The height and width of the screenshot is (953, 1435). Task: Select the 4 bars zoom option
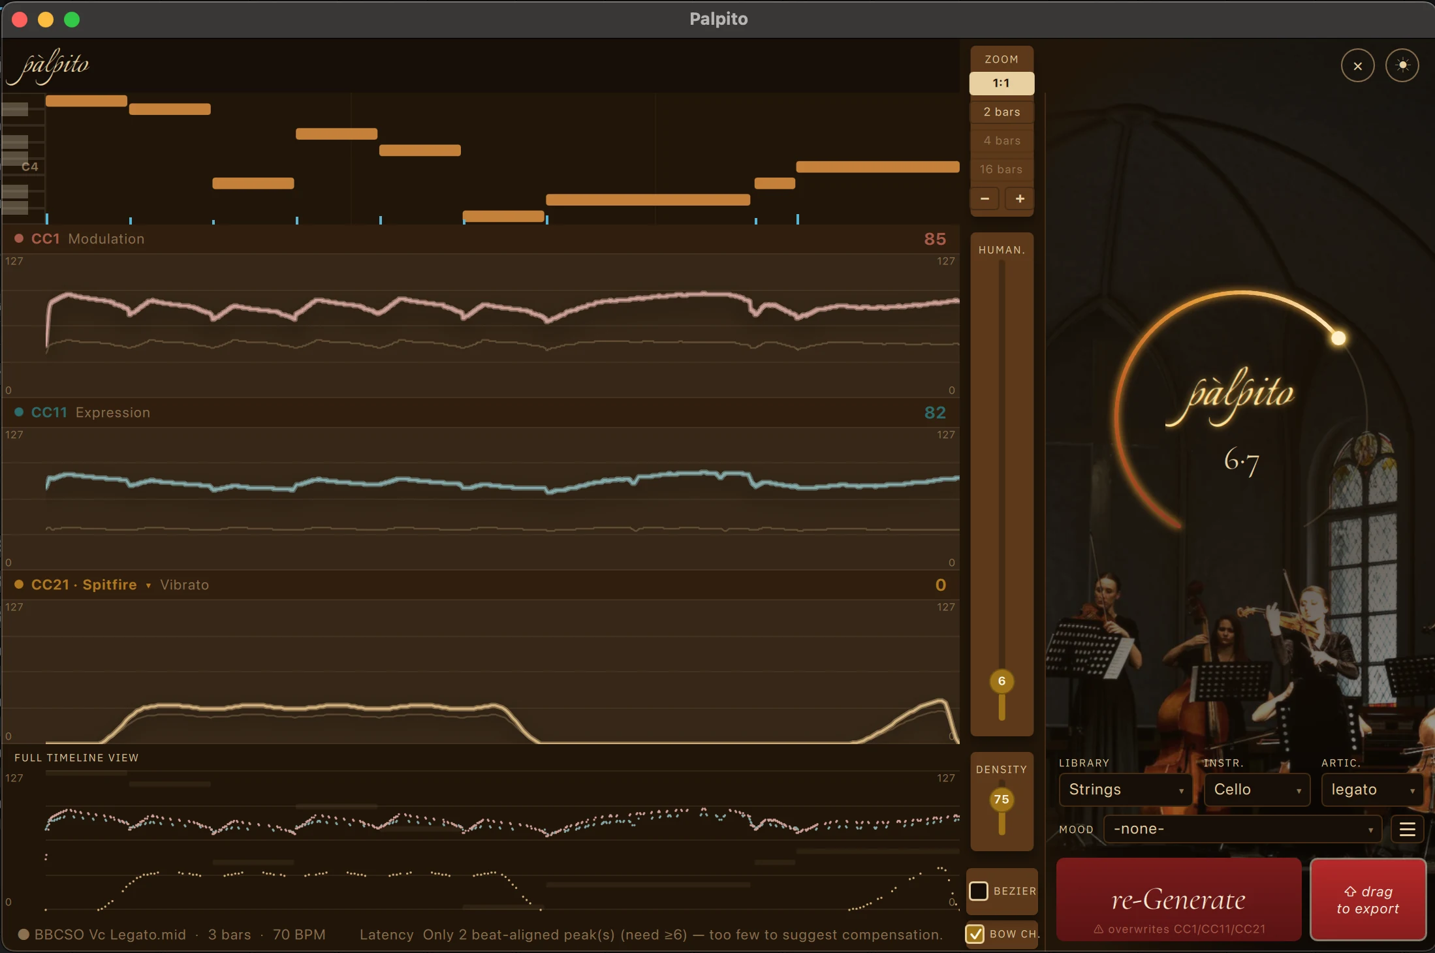(1001, 140)
